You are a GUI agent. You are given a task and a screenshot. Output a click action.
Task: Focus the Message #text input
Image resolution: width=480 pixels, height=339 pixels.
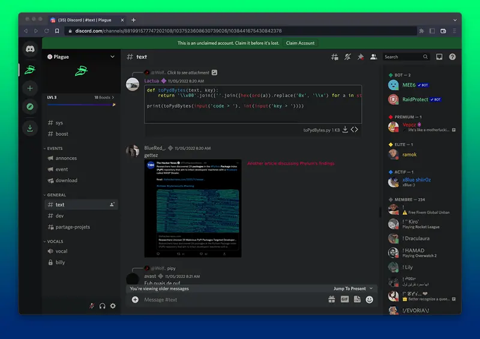233,299
